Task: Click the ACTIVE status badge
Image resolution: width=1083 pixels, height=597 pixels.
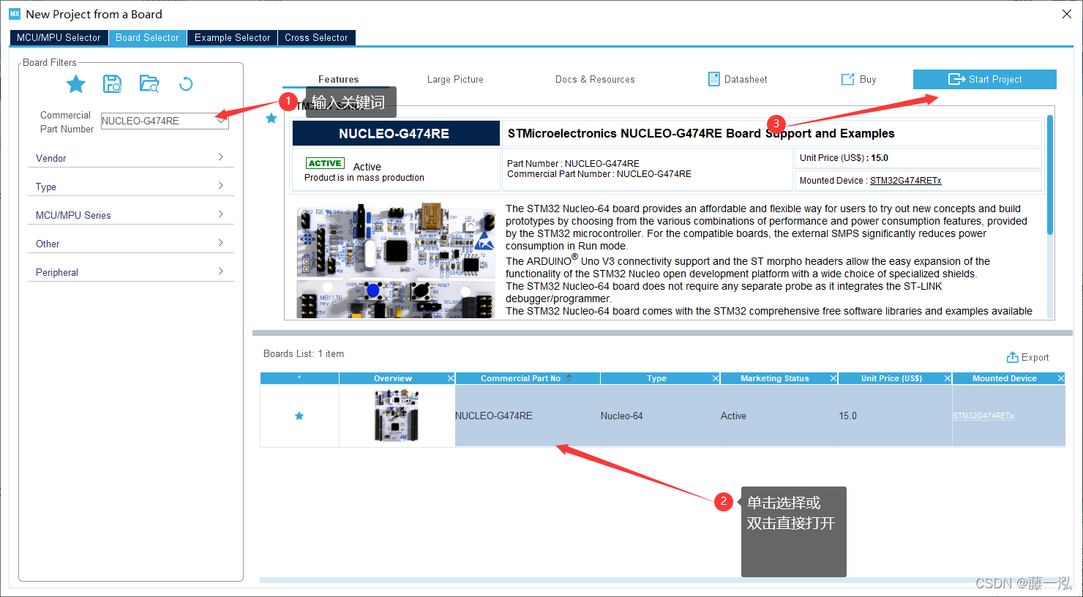Action: [x=325, y=163]
